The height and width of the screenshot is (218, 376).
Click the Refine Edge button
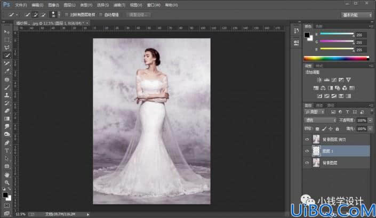click(139, 15)
